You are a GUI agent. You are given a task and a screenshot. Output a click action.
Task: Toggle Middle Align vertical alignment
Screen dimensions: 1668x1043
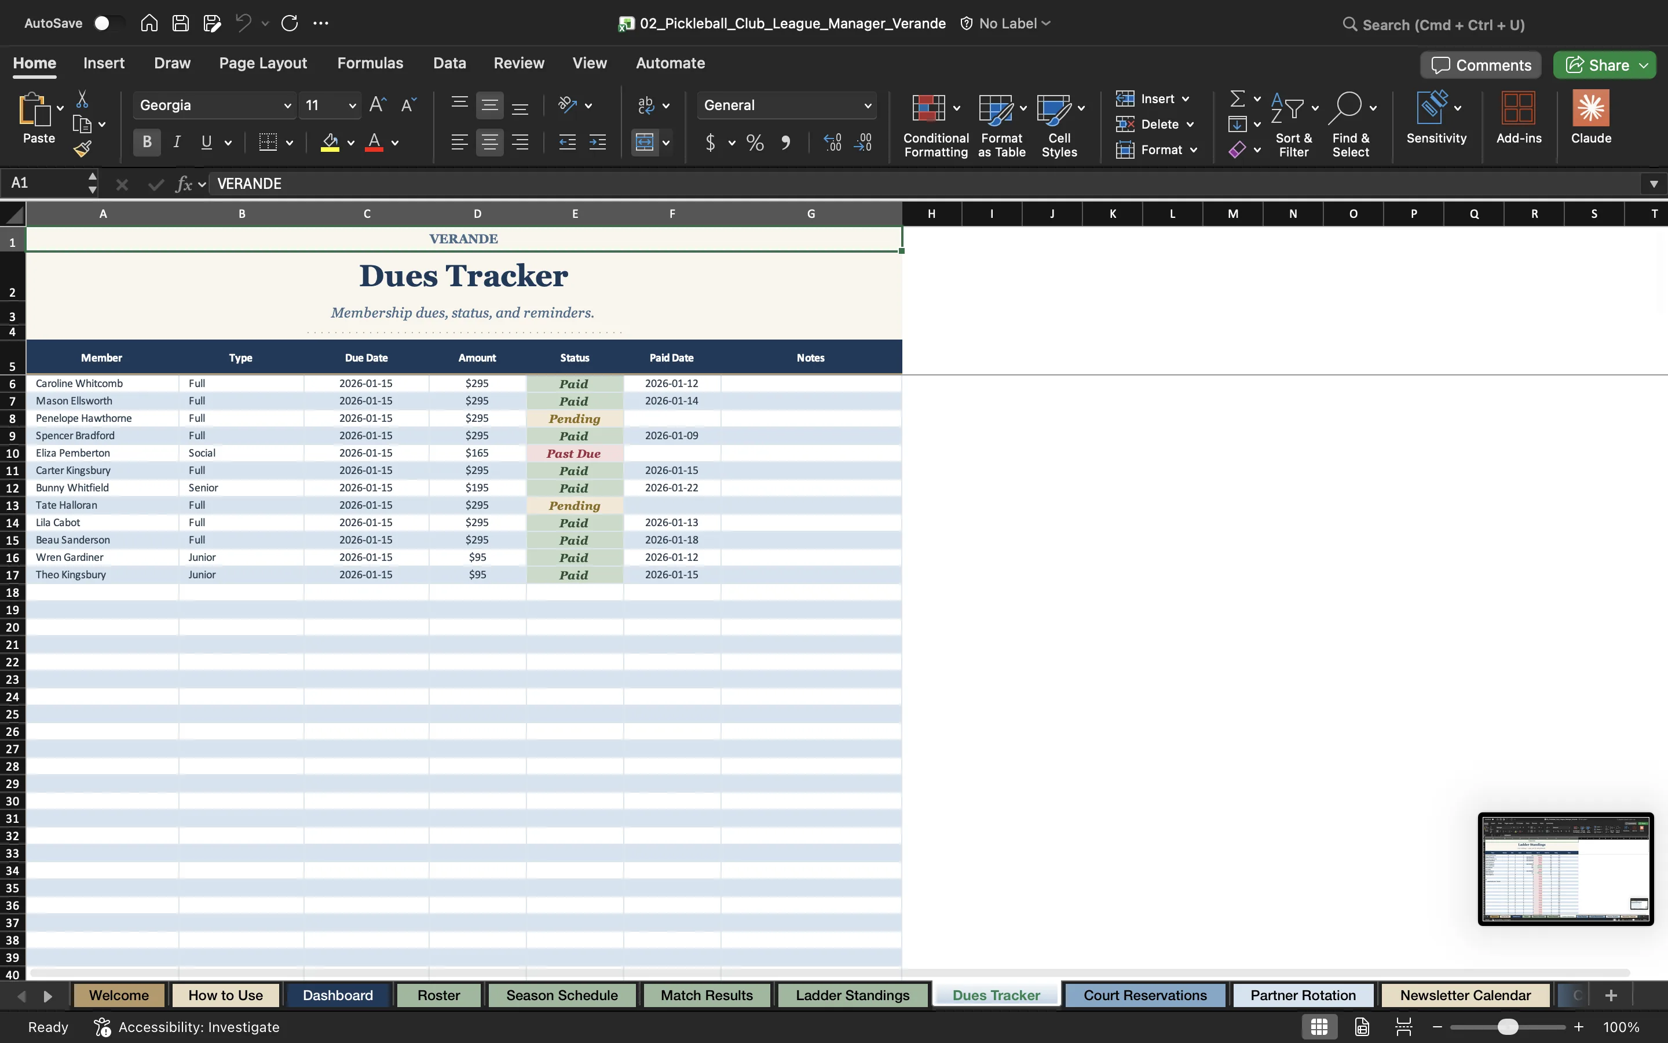tap(489, 105)
